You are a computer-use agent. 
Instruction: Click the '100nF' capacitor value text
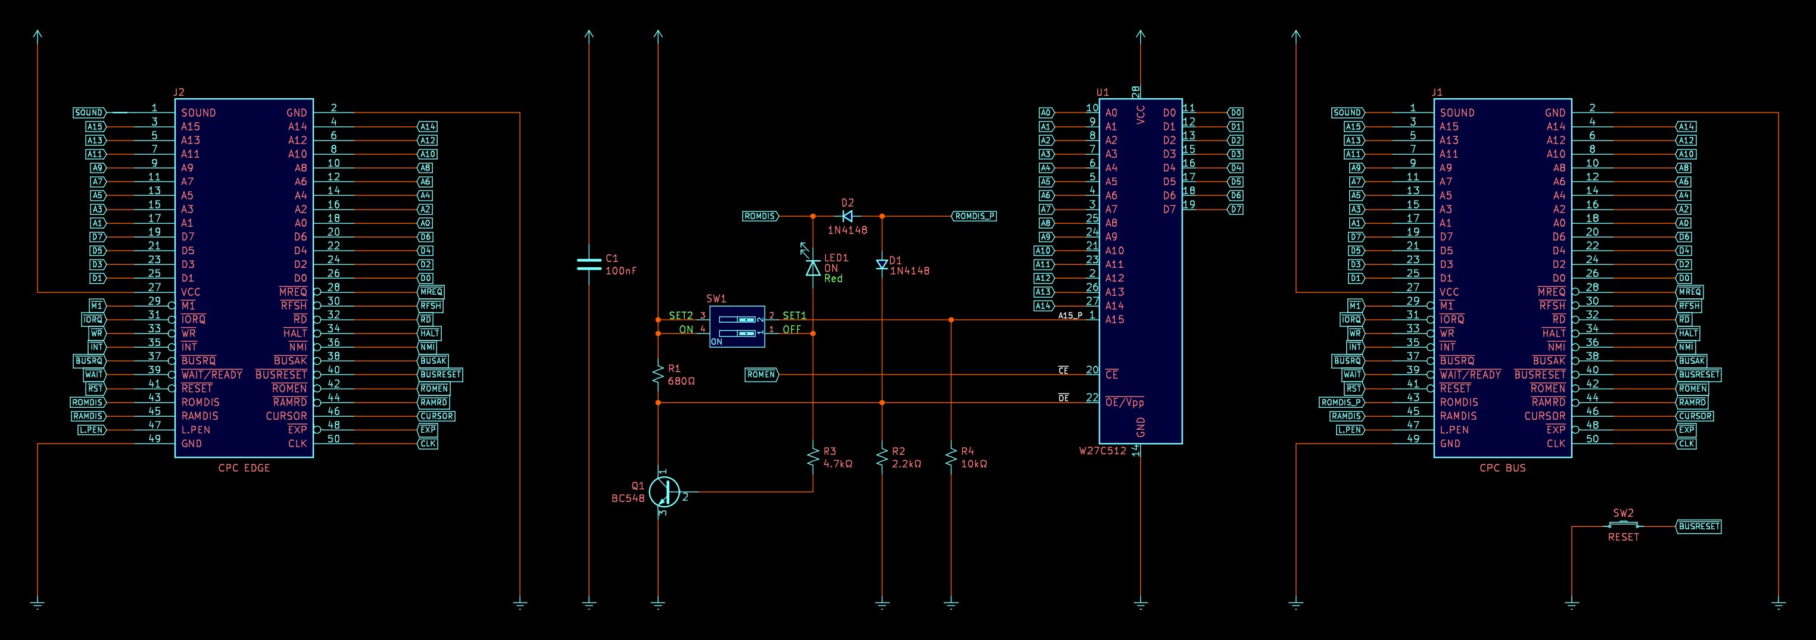tap(621, 271)
